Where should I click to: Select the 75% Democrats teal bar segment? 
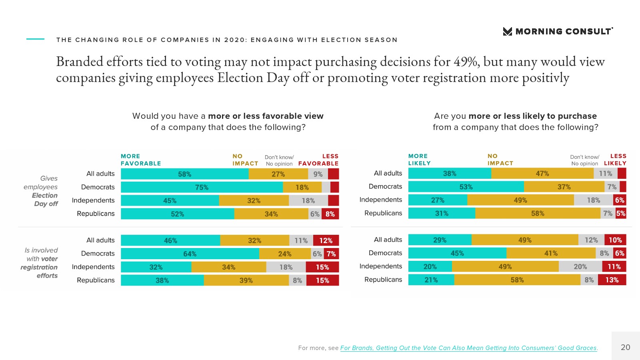point(202,187)
